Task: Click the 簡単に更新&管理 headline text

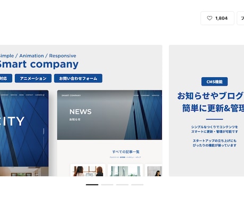Action: tap(213, 108)
